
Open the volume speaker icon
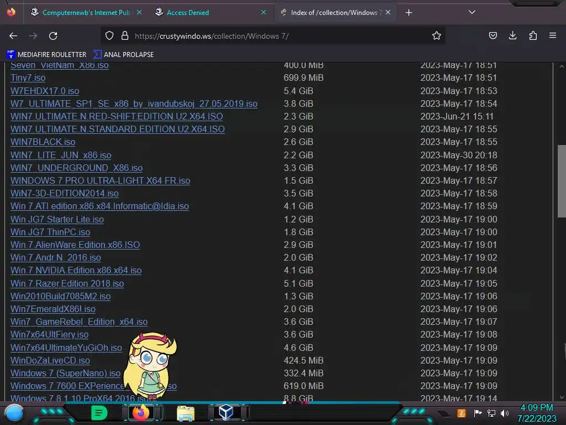[x=504, y=413]
